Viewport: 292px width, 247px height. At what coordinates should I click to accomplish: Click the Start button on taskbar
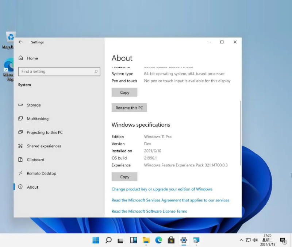[x=96, y=240]
